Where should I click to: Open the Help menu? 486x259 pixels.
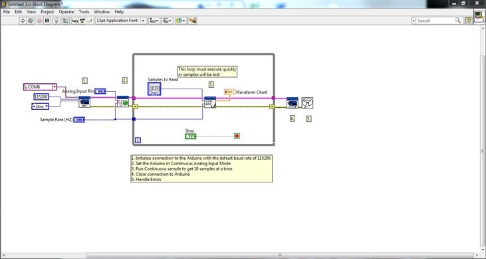click(x=119, y=12)
